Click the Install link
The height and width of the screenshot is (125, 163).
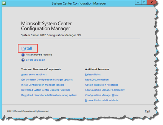27,48
